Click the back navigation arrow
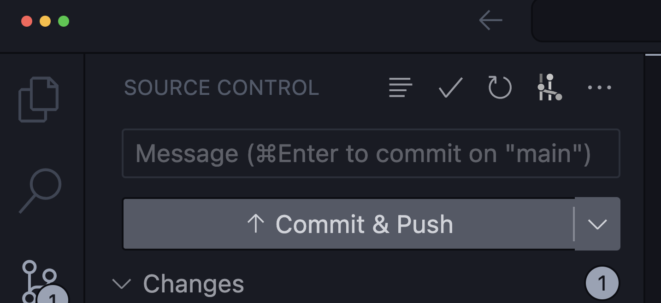The height and width of the screenshot is (303, 661). [490, 20]
